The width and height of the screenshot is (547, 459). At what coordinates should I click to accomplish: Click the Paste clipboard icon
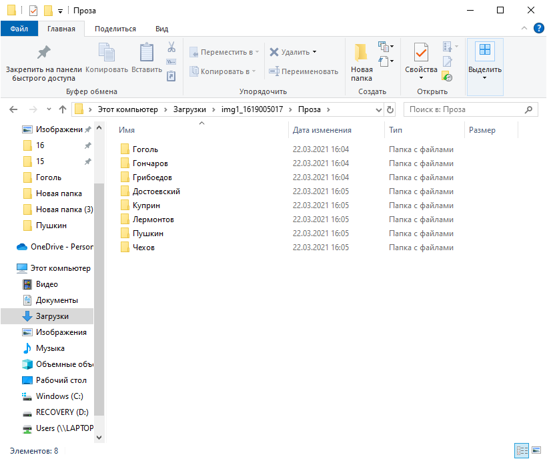click(x=147, y=52)
